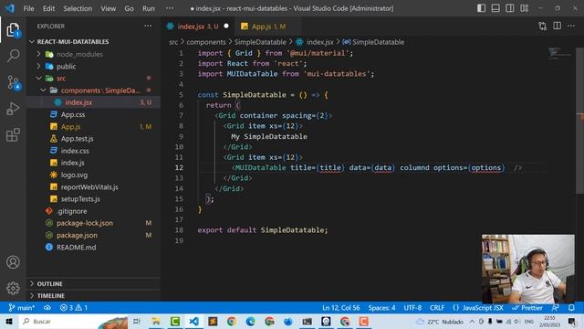This screenshot has height=329, width=584.
Task: Open the Search view in activity bar
Action: coord(13,56)
